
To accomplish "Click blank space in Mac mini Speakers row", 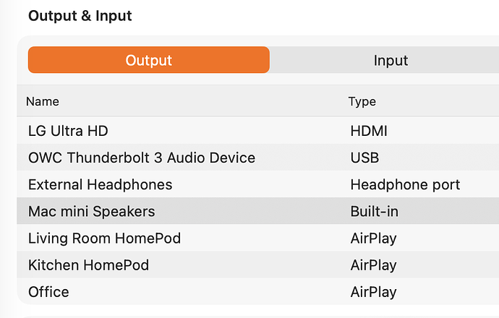I will click(253, 212).
